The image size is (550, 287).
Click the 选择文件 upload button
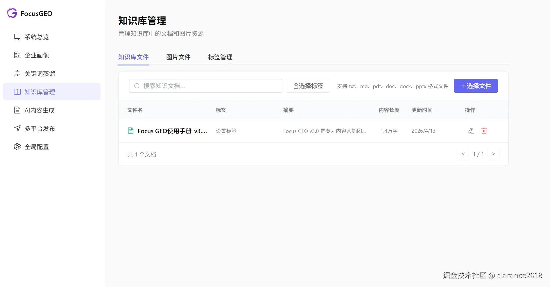(475, 86)
